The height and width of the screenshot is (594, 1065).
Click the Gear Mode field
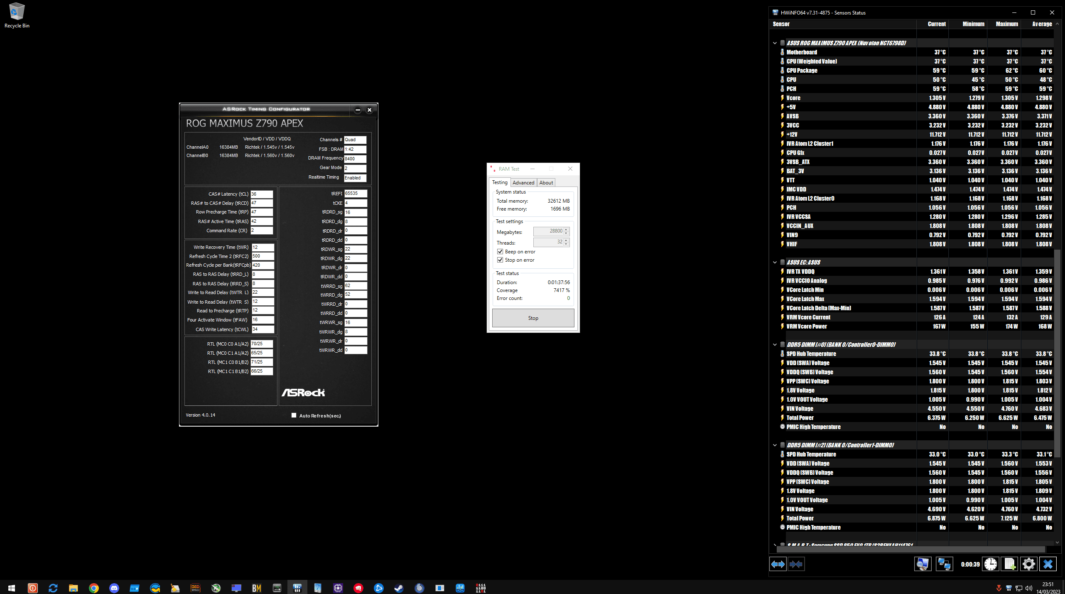coord(355,168)
